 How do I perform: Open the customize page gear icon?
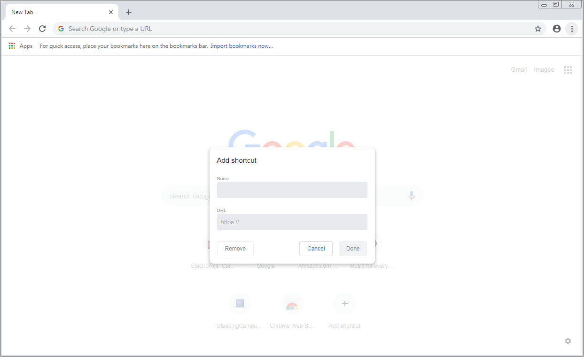tap(568, 341)
